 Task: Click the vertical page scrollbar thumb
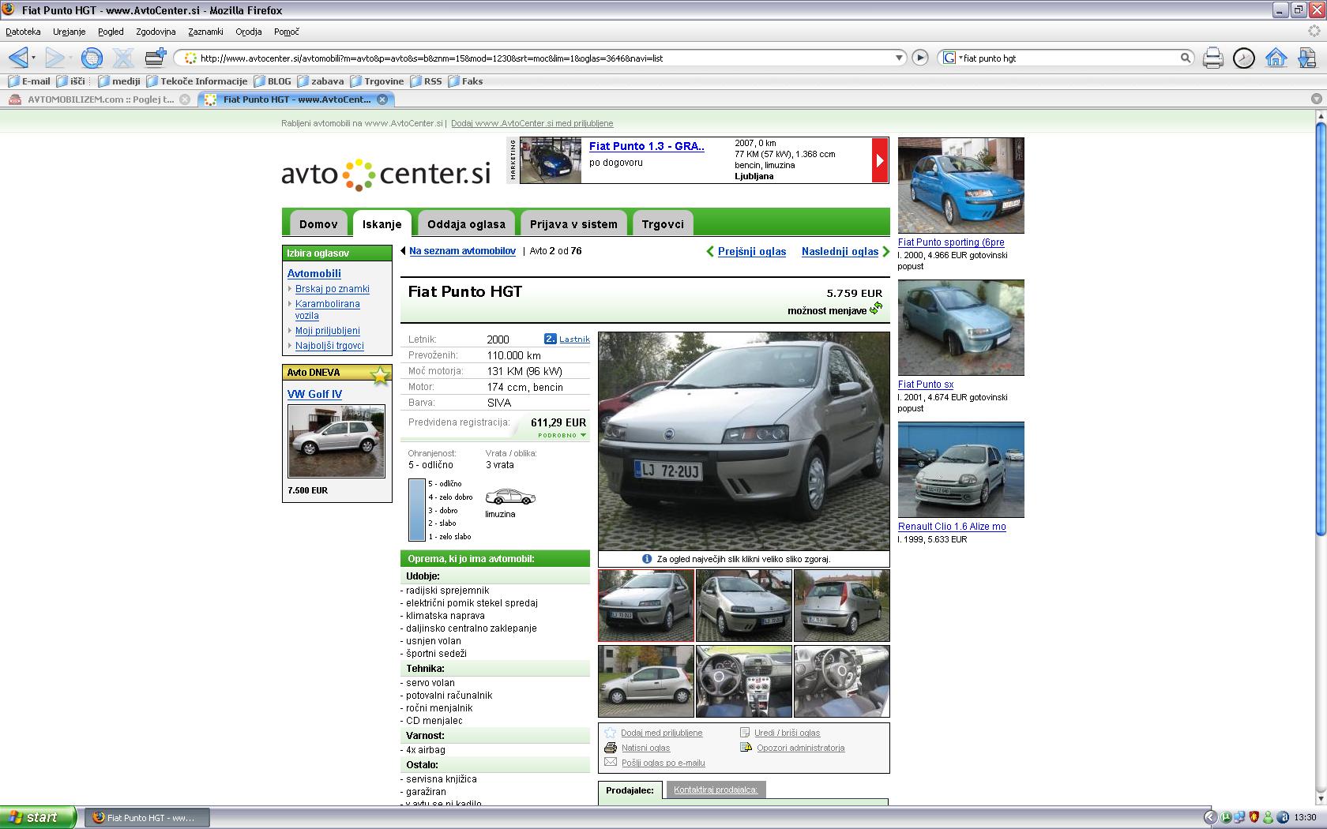coord(1320,328)
